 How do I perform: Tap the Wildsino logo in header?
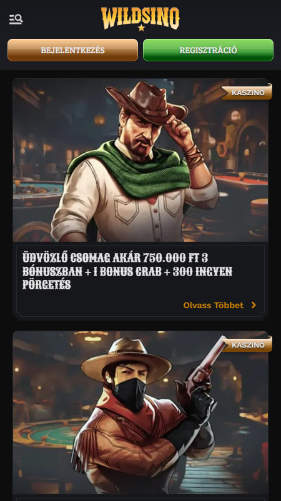click(x=140, y=19)
